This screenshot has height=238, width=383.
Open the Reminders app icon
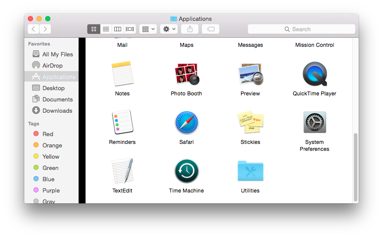click(122, 122)
